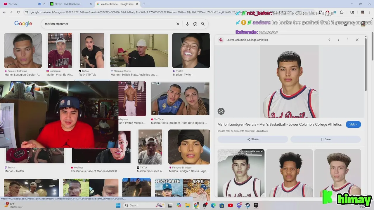This screenshot has width=374, height=210.
Task: Start a voice search with the microphone icon
Action: 187,24
